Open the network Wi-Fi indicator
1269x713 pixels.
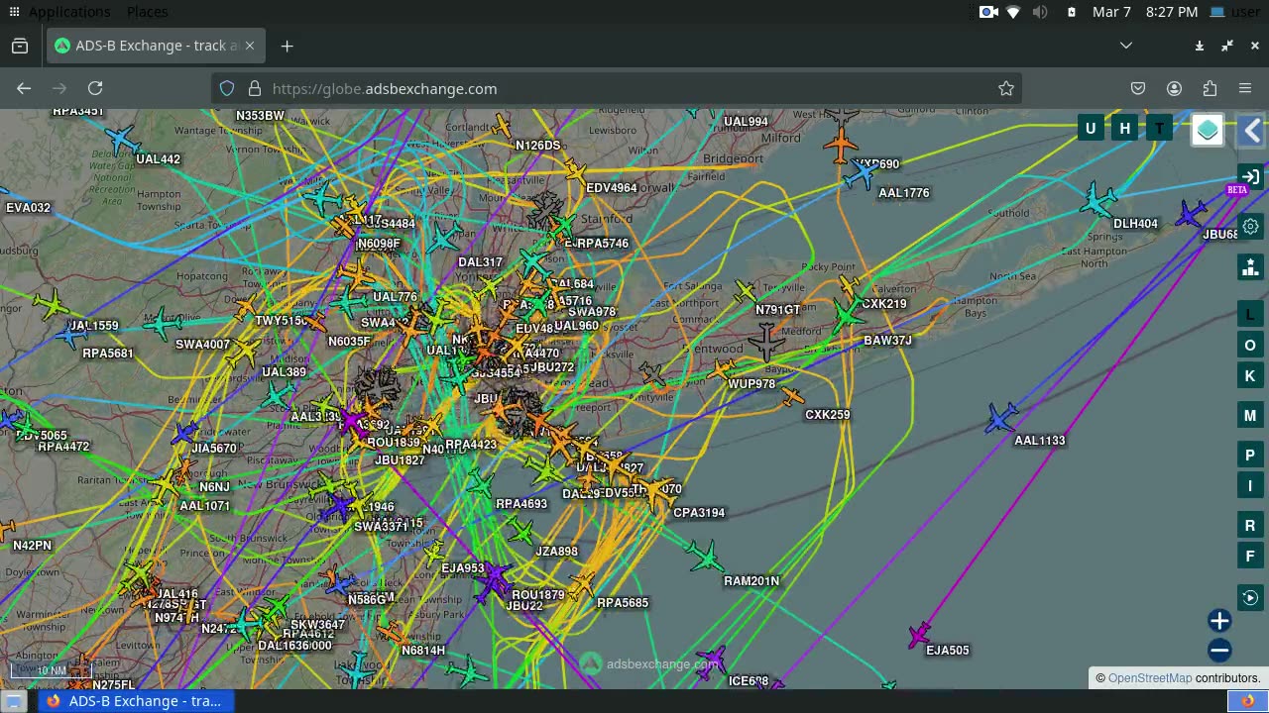(x=1013, y=12)
